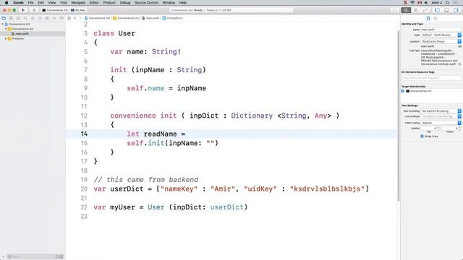This screenshot has width=463, height=260.
Task: Open the Product menu
Action: [109, 3]
